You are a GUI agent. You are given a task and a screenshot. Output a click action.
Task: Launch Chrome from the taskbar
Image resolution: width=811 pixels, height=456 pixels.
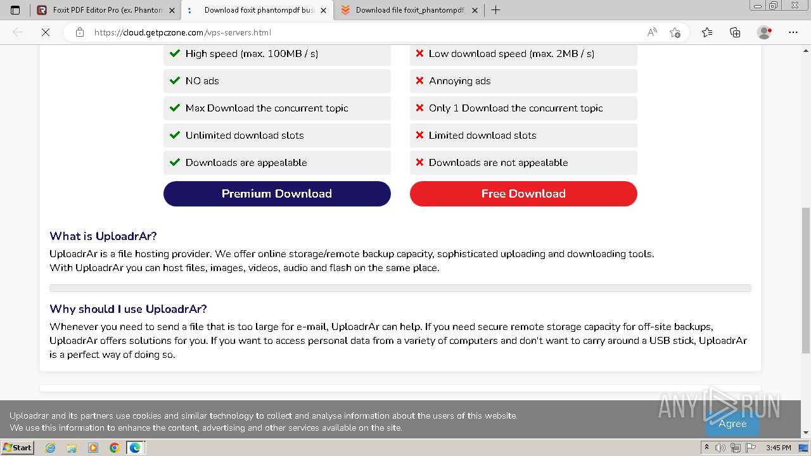[x=115, y=448]
